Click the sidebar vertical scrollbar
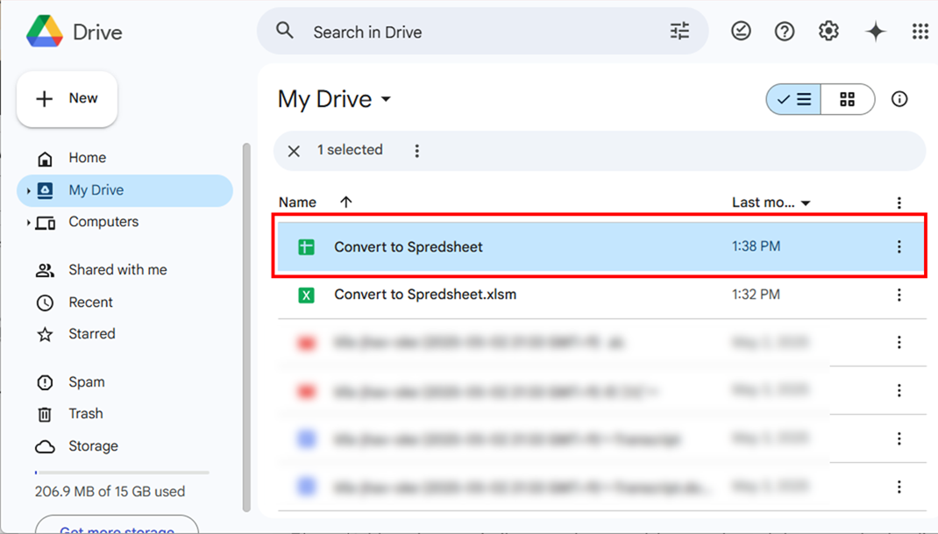Screen dimensions: 938x534 [245, 327]
